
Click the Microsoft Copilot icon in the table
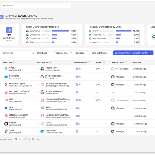6,85
